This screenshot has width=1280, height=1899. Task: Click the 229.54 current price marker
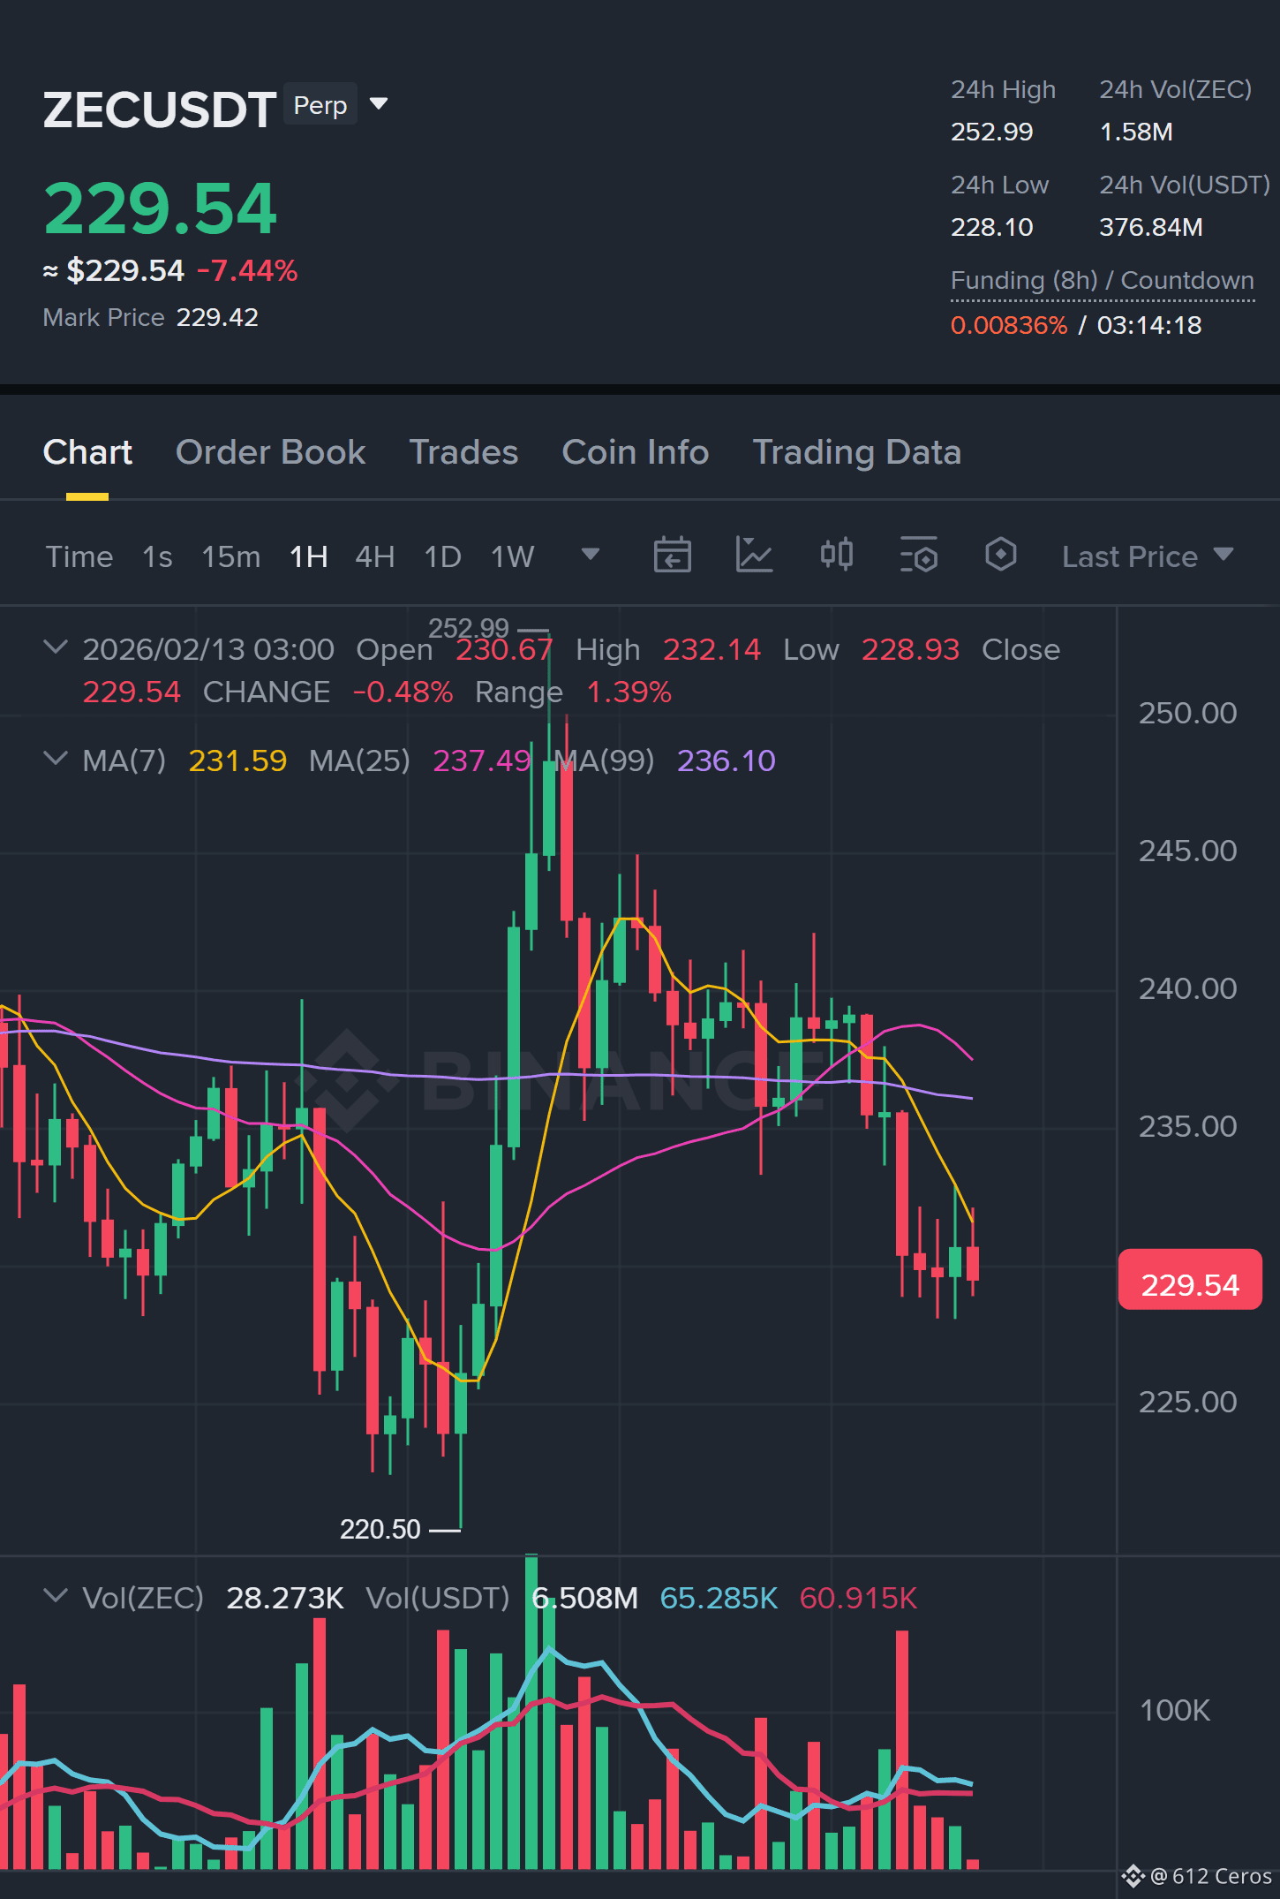click(x=1190, y=1279)
